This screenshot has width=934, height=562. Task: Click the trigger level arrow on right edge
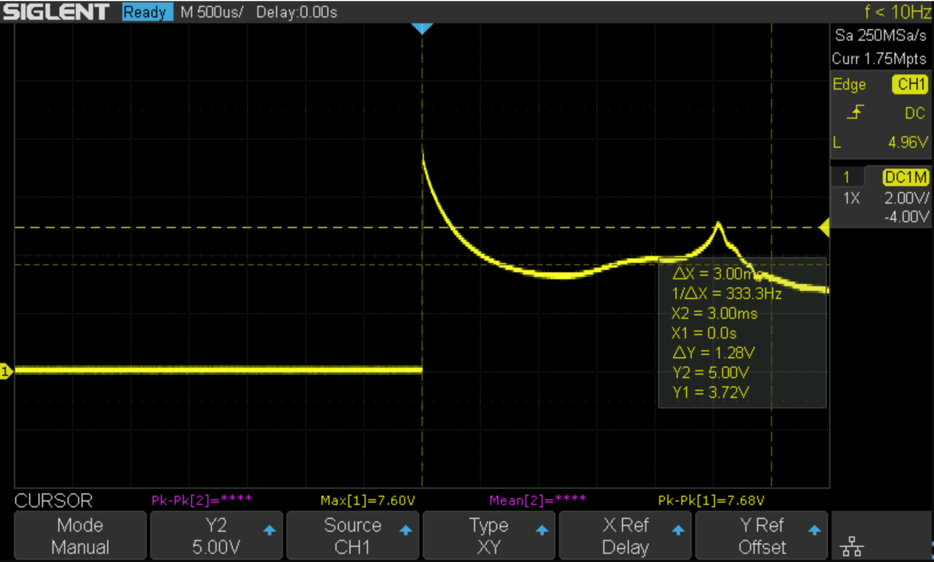pos(824,227)
